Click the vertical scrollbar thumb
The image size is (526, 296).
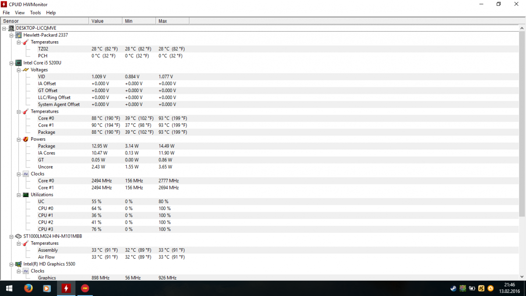(x=522, y=125)
